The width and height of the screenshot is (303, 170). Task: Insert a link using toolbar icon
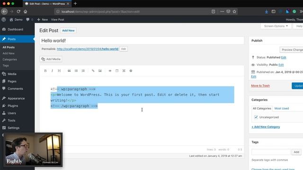(x=93, y=71)
